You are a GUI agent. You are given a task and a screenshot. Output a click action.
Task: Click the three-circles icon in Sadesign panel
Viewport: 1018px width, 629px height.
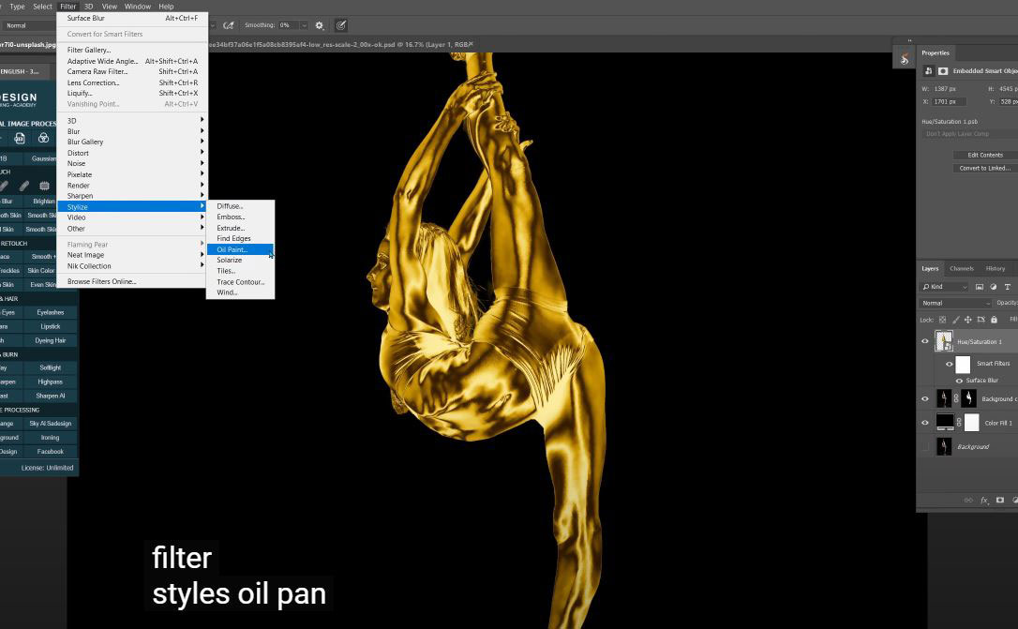[43, 138]
